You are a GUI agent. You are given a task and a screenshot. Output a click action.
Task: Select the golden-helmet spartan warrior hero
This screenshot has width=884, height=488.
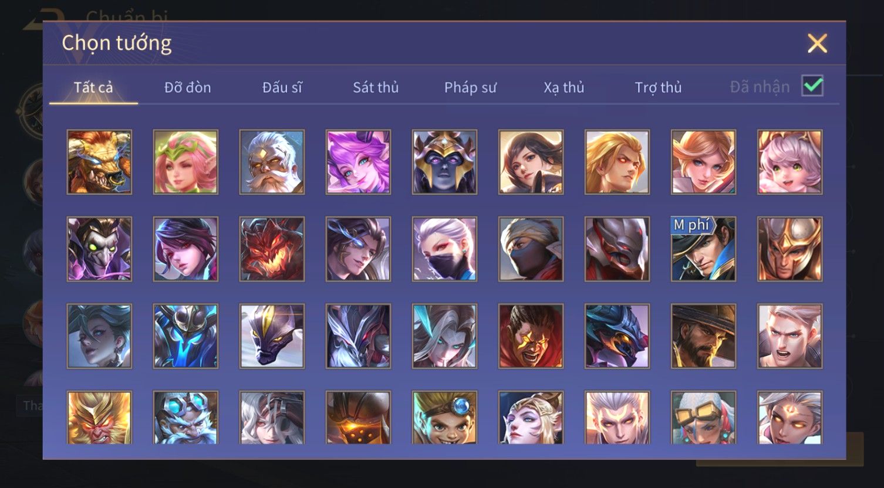[789, 249]
